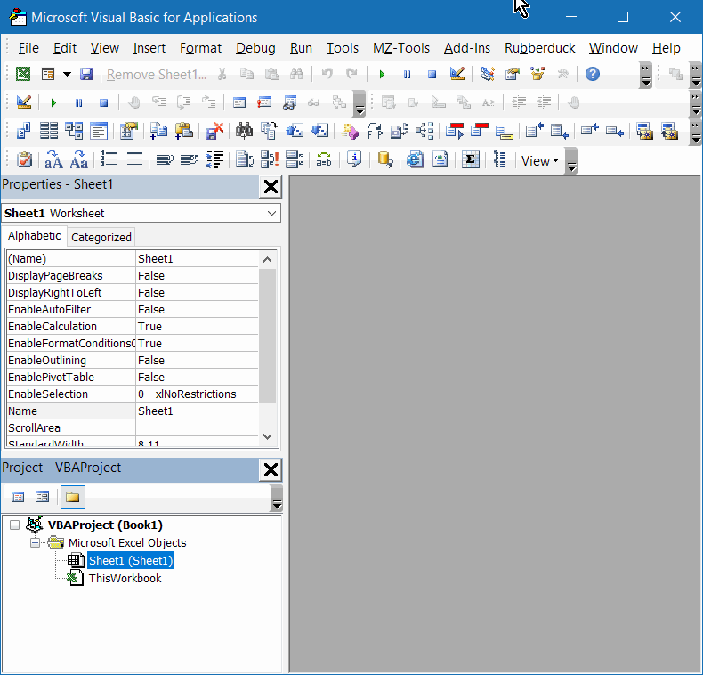The height and width of the screenshot is (675, 703).
Task: Click the sigma statistics icon
Action: [x=471, y=159]
